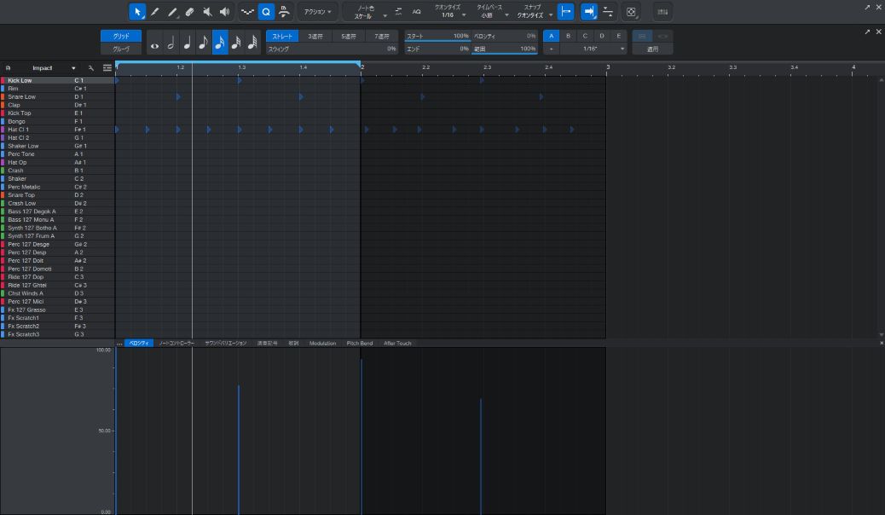885x515 pixels.
Task: Switch to the Modulation lane tab
Action: tap(322, 344)
